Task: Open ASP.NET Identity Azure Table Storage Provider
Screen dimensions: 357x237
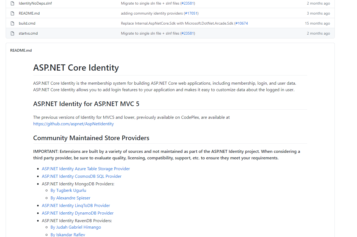Action: (x=86, y=169)
